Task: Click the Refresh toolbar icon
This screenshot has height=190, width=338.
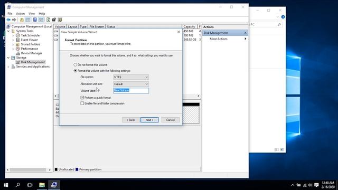Action: point(48,20)
